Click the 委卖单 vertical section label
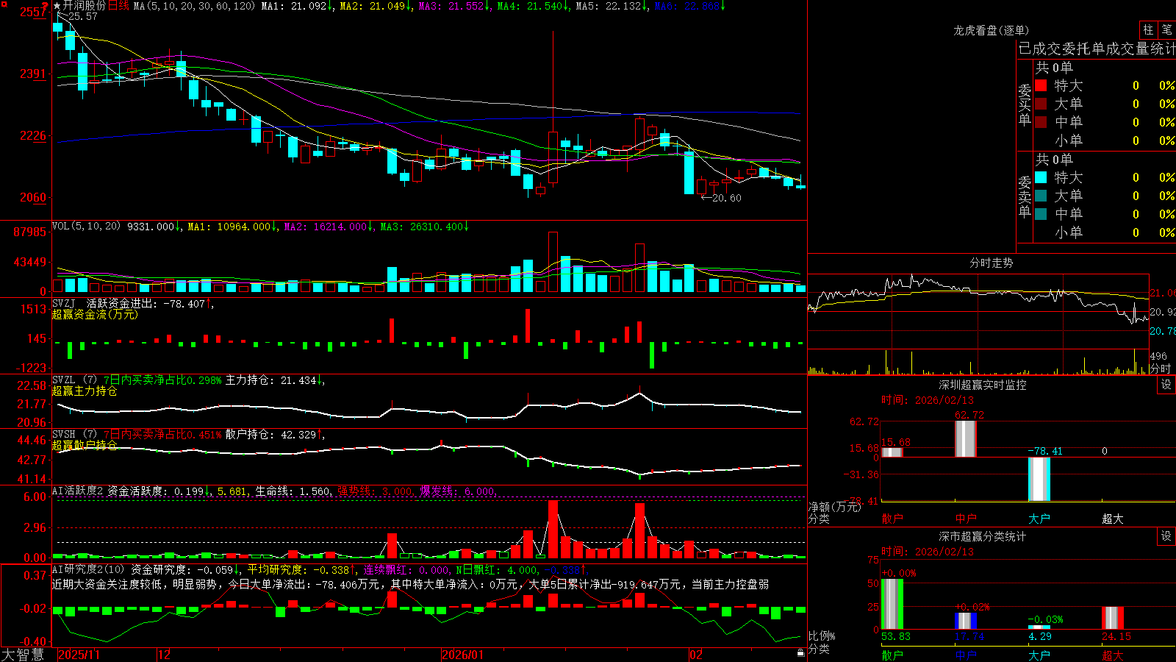 click(x=1025, y=197)
